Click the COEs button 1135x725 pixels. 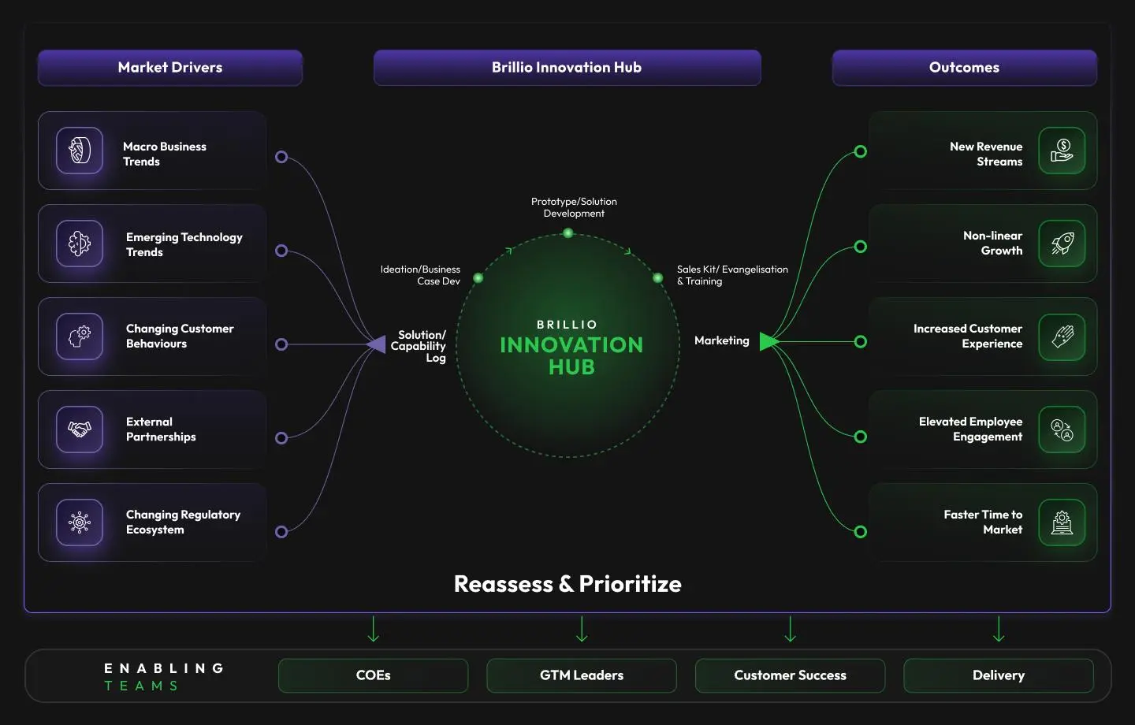pos(374,675)
